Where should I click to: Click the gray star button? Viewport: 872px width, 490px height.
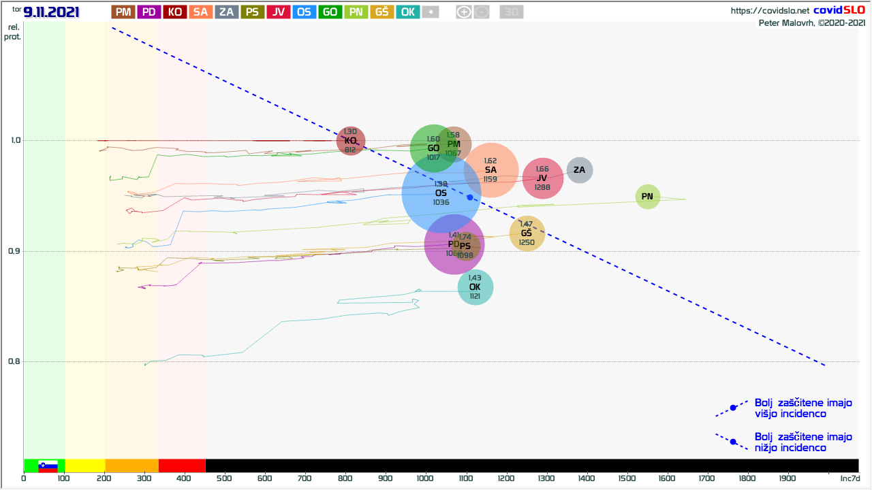pos(430,12)
